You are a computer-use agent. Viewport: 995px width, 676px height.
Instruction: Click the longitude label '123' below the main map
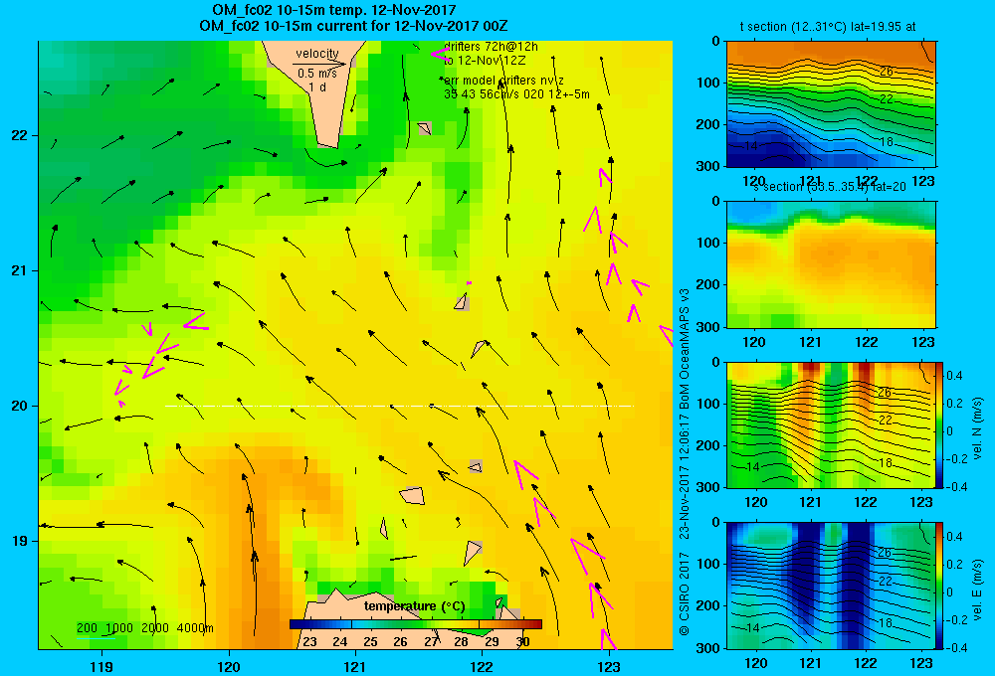tap(609, 666)
